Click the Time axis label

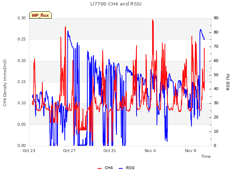[x=206, y=156]
